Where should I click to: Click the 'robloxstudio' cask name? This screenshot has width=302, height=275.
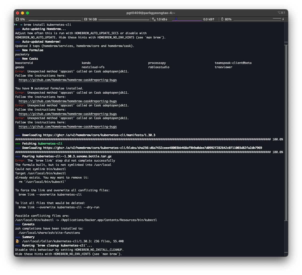pyautogui.click(x=159, y=67)
